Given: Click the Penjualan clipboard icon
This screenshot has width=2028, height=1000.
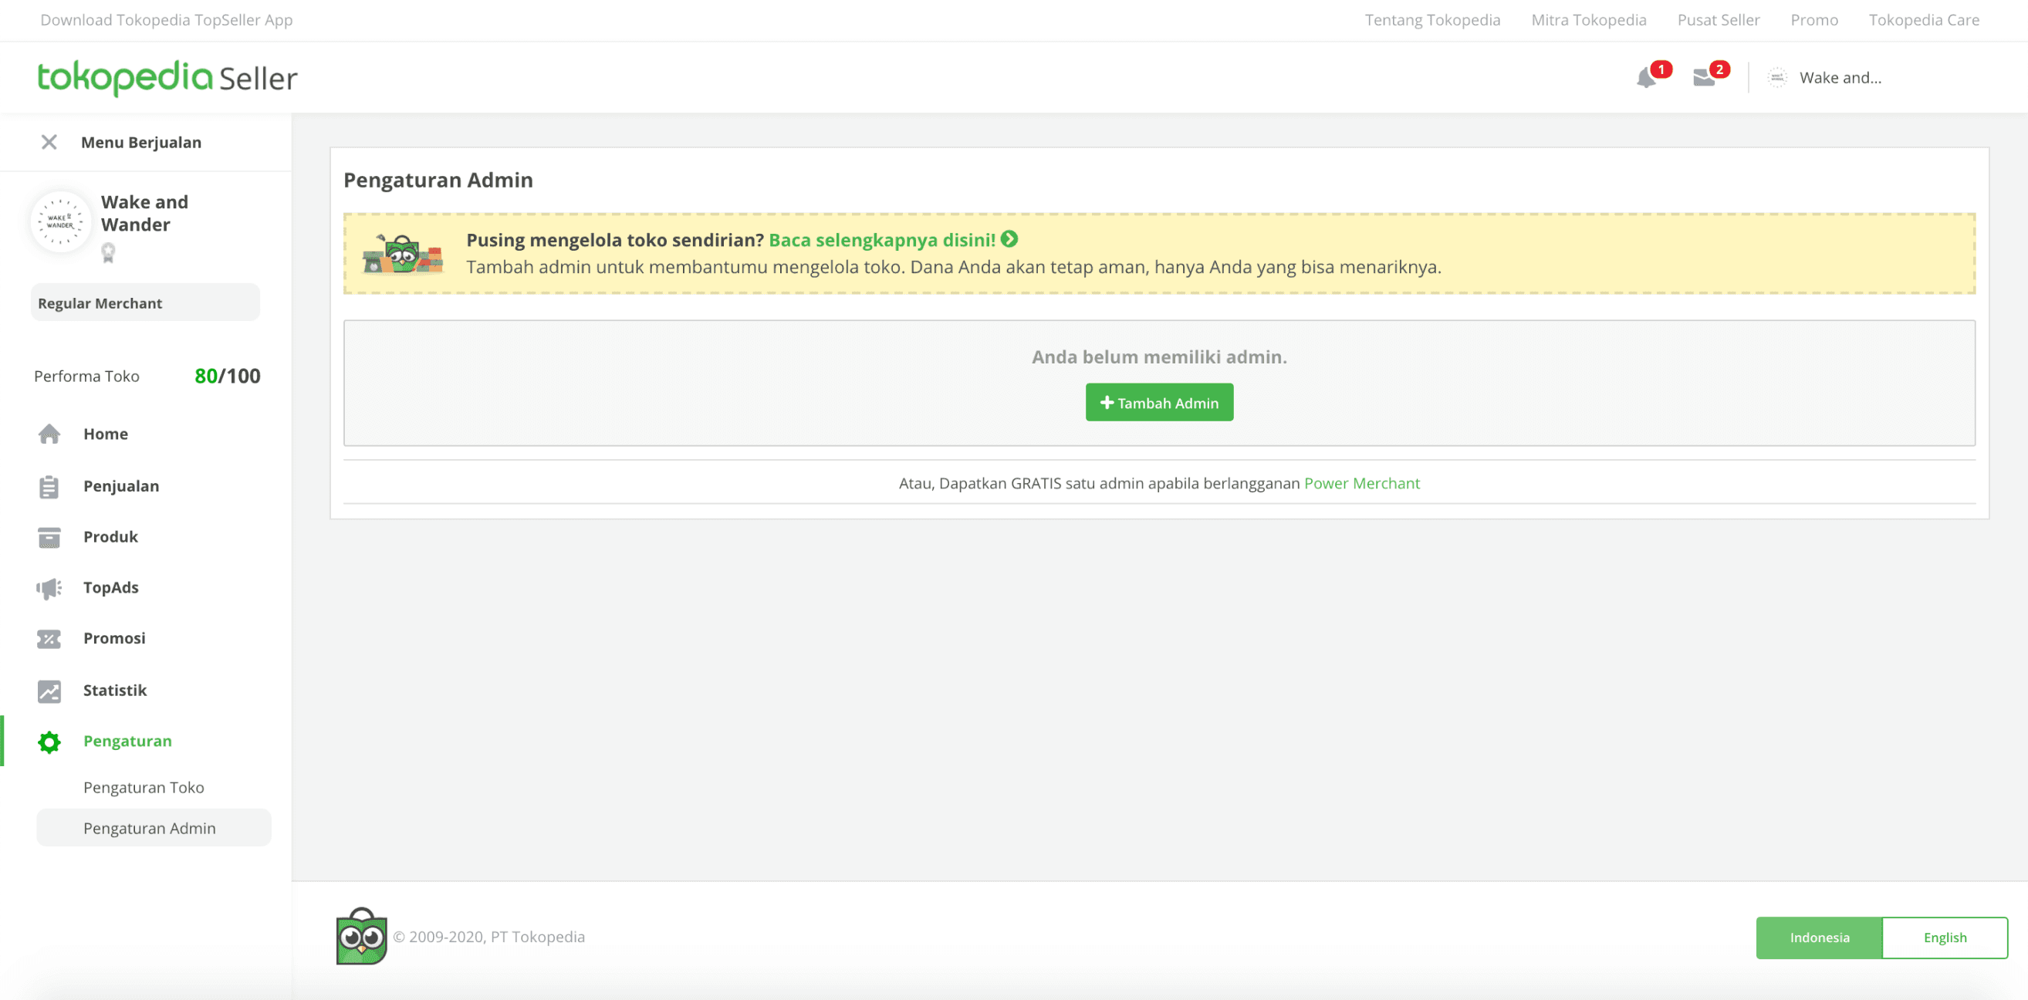Looking at the screenshot, I should 49,487.
